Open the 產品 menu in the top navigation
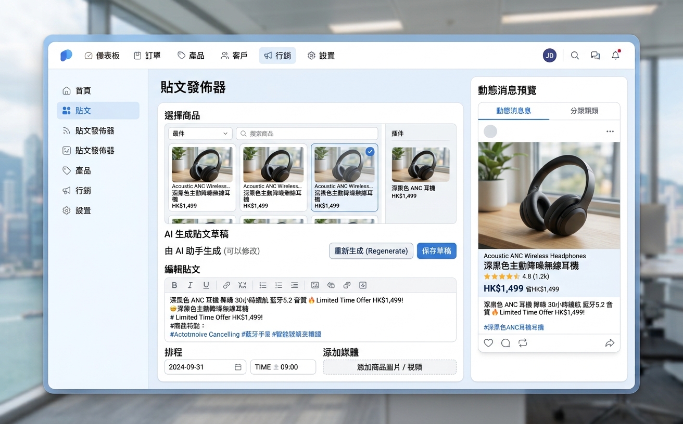This screenshot has width=683, height=424. click(191, 56)
